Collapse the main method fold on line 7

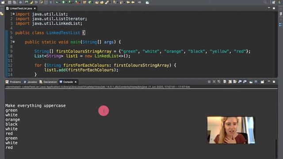point(14,42)
